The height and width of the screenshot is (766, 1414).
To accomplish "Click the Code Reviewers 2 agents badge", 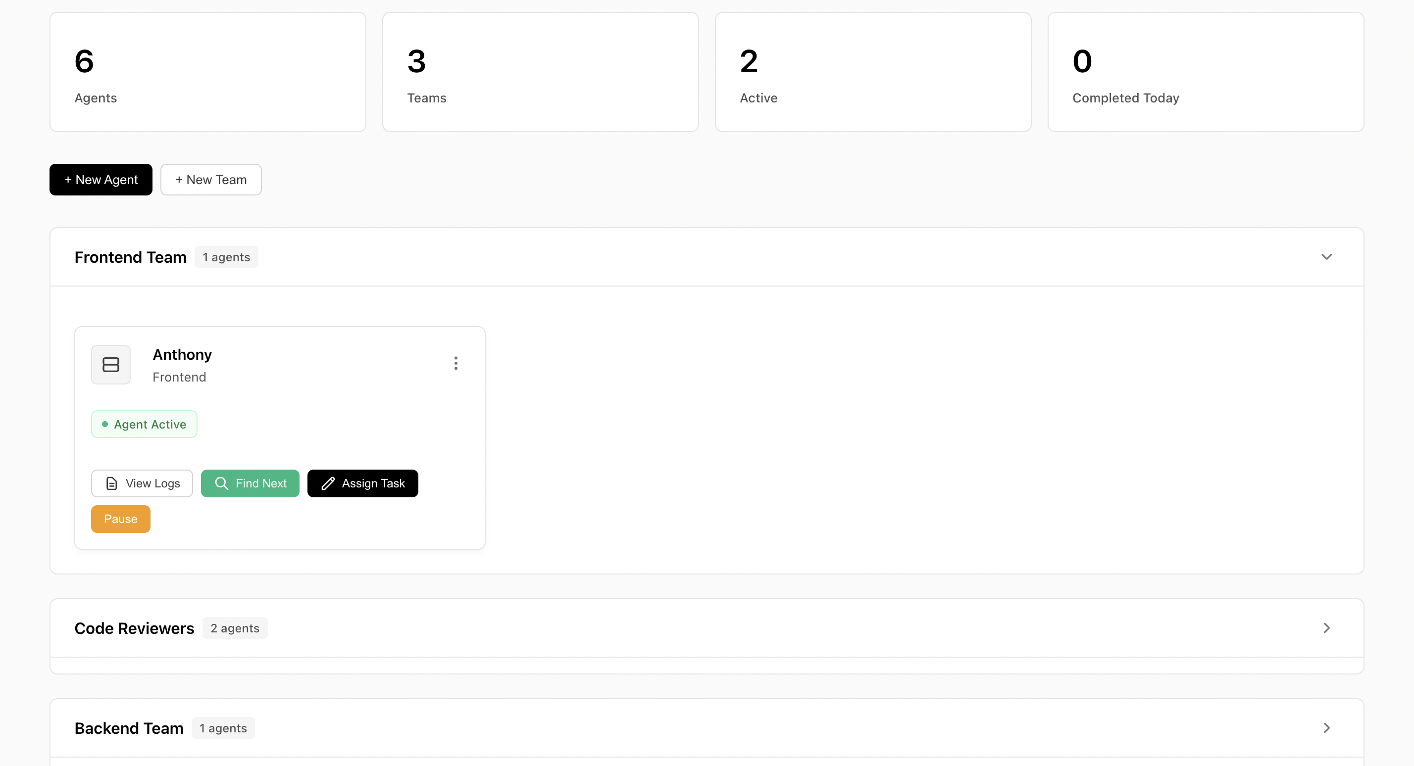I will pos(235,628).
